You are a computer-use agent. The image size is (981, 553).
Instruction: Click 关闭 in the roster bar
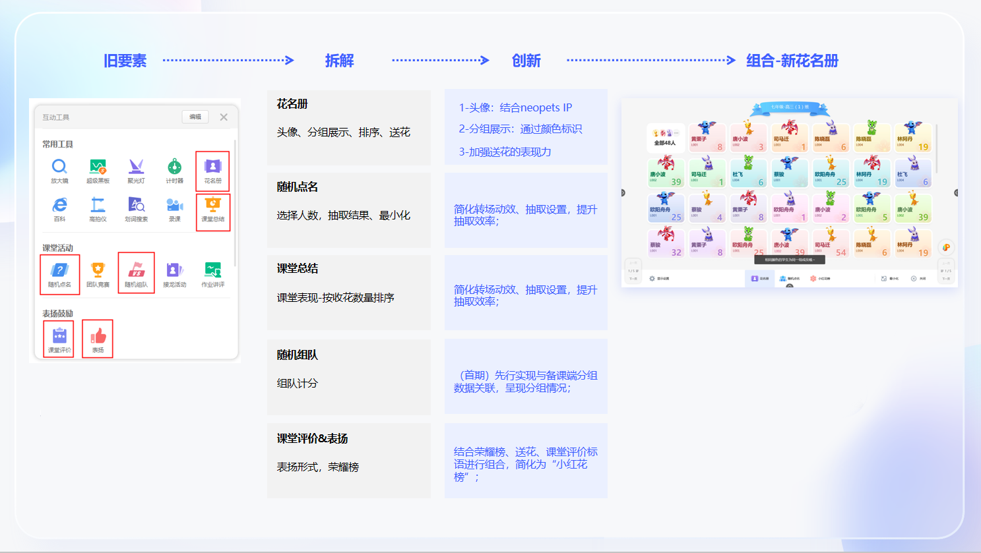(919, 278)
